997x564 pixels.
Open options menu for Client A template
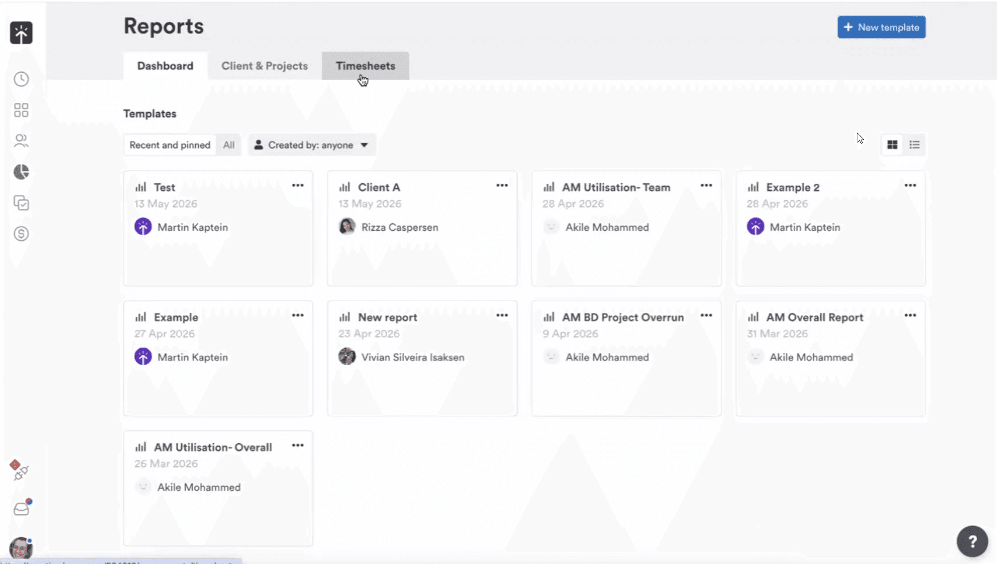(x=502, y=185)
